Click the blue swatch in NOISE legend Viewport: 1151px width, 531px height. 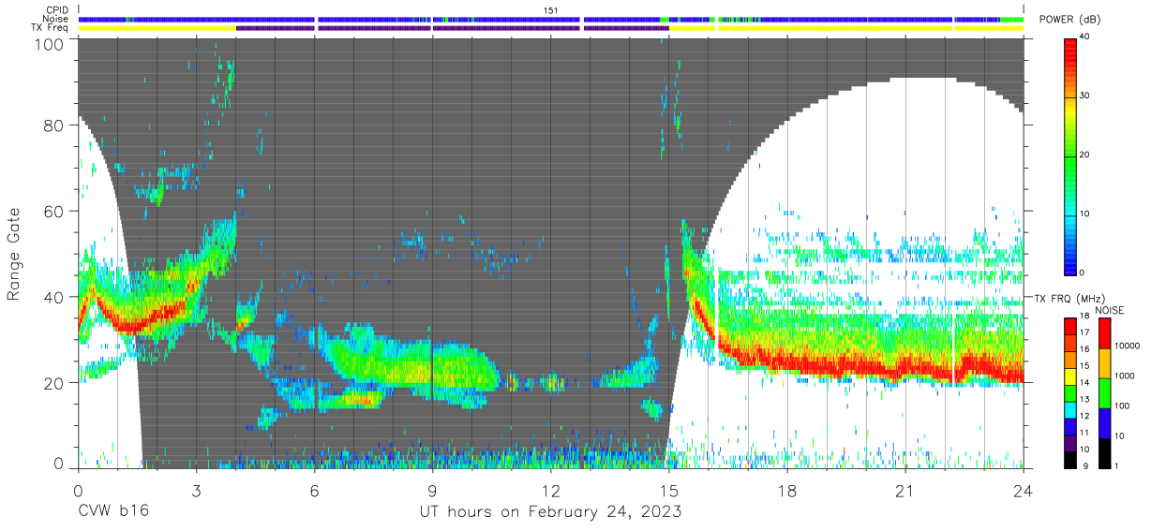1104,422
